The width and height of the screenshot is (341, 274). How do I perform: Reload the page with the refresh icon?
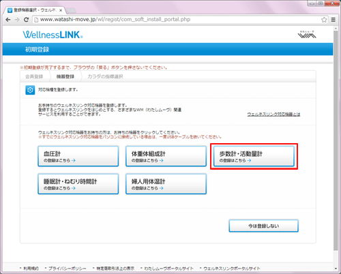coord(26,20)
